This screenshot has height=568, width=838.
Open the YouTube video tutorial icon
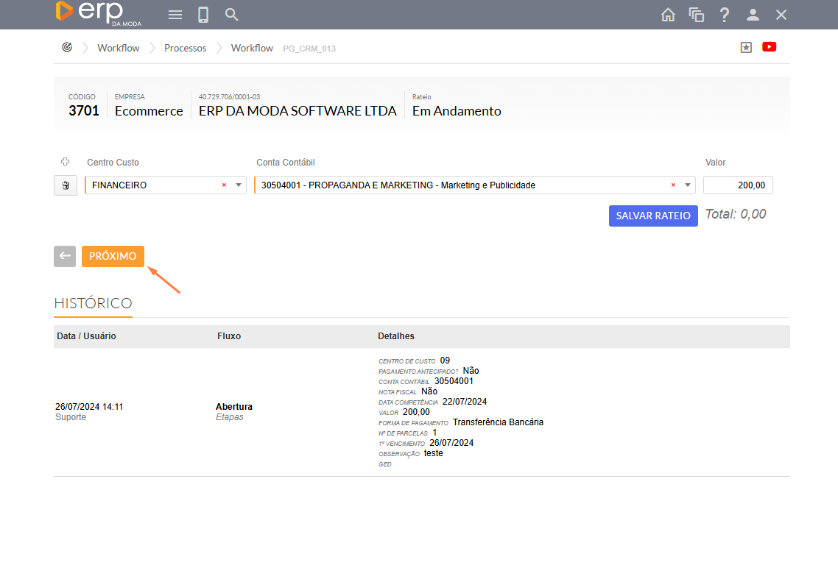tap(769, 47)
